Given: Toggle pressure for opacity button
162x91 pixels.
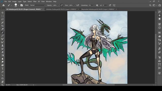Looking at the screenshot, I should pos(62,5).
